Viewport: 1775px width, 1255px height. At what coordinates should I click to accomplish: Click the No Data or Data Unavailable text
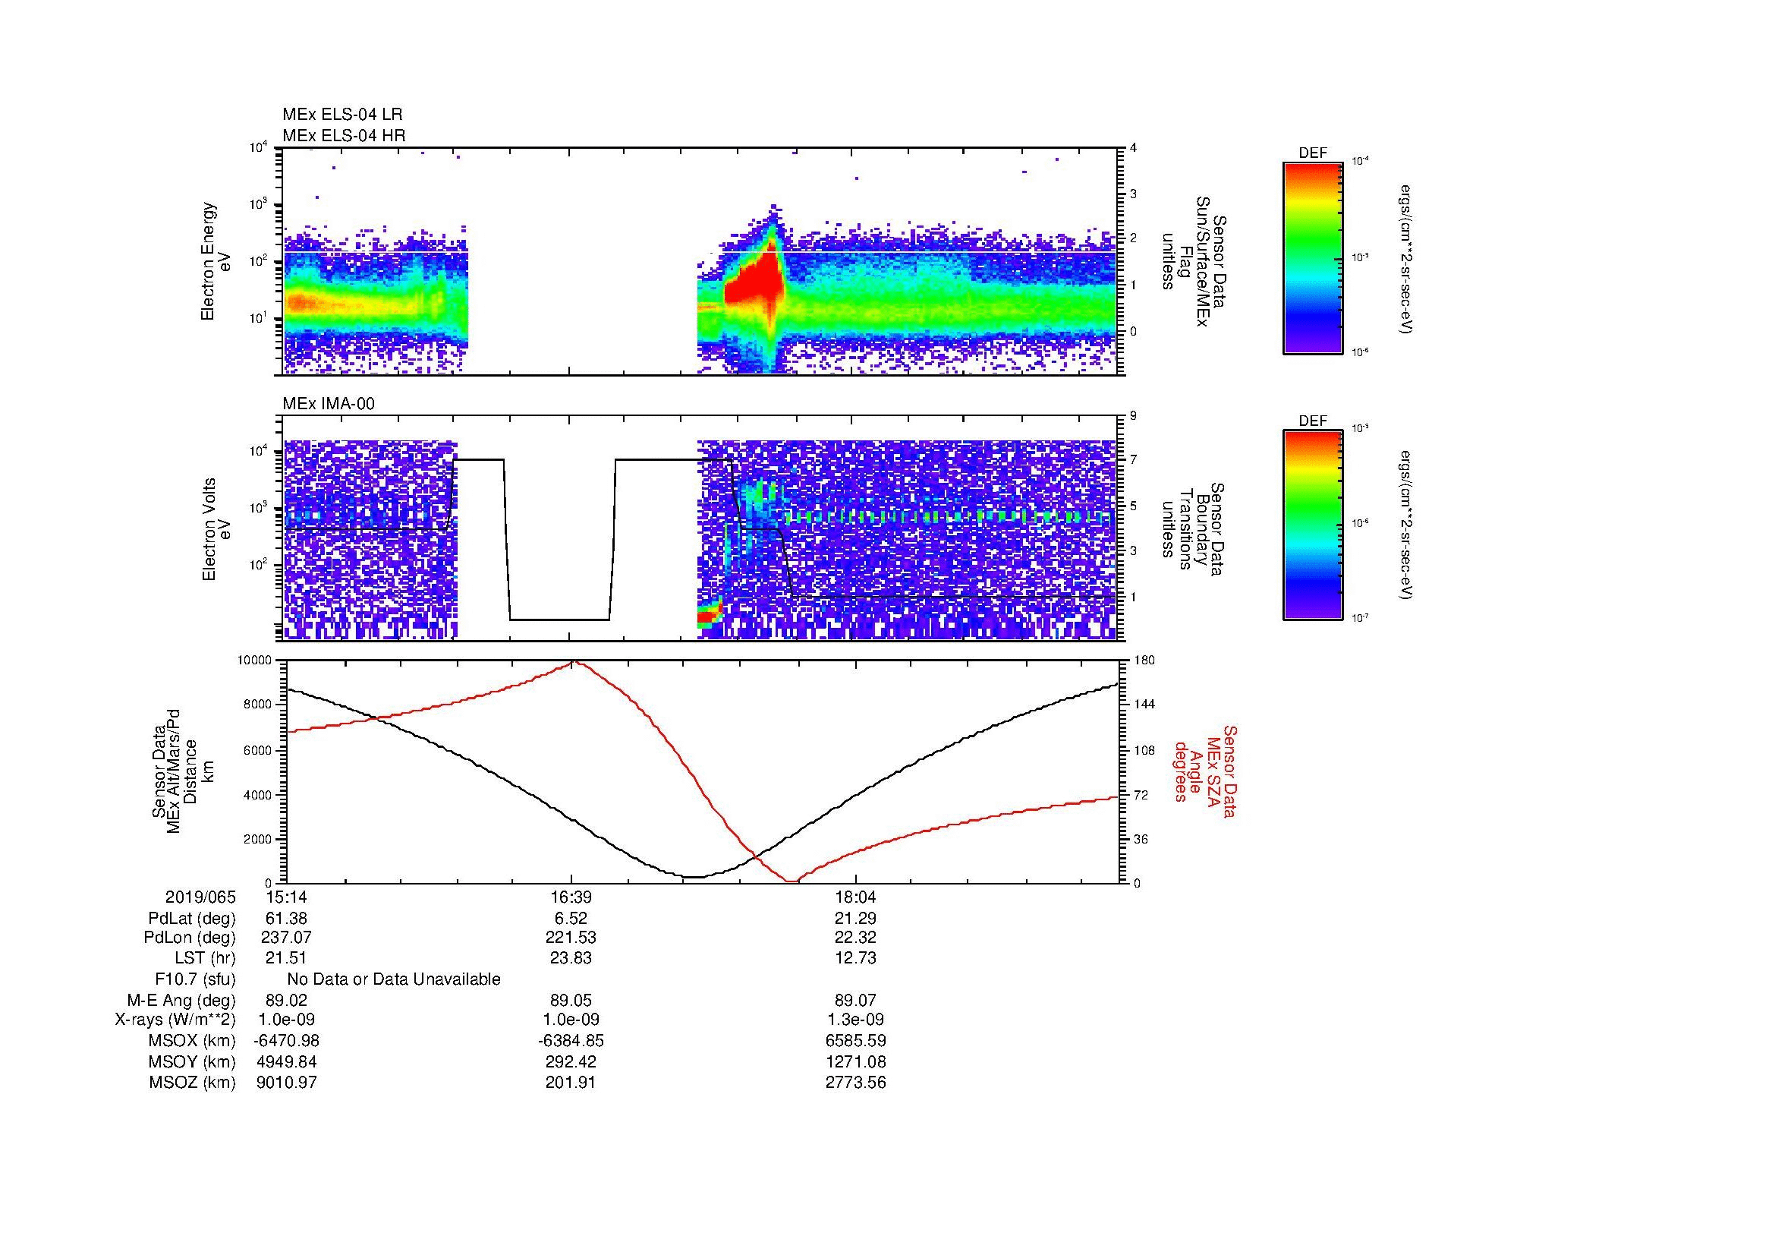[394, 979]
